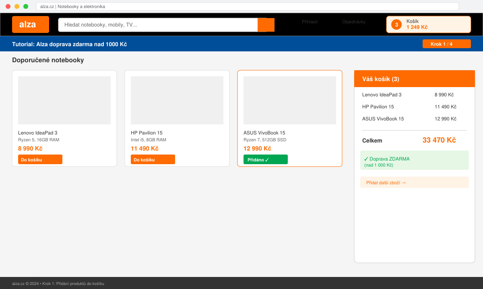
Task: Click the Intel i5, 8GB RAM spec text
Action: [x=149, y=140]
